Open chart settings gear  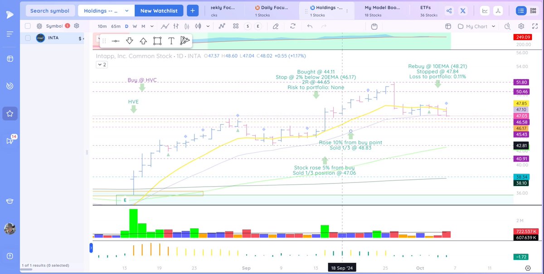point(521,26)
